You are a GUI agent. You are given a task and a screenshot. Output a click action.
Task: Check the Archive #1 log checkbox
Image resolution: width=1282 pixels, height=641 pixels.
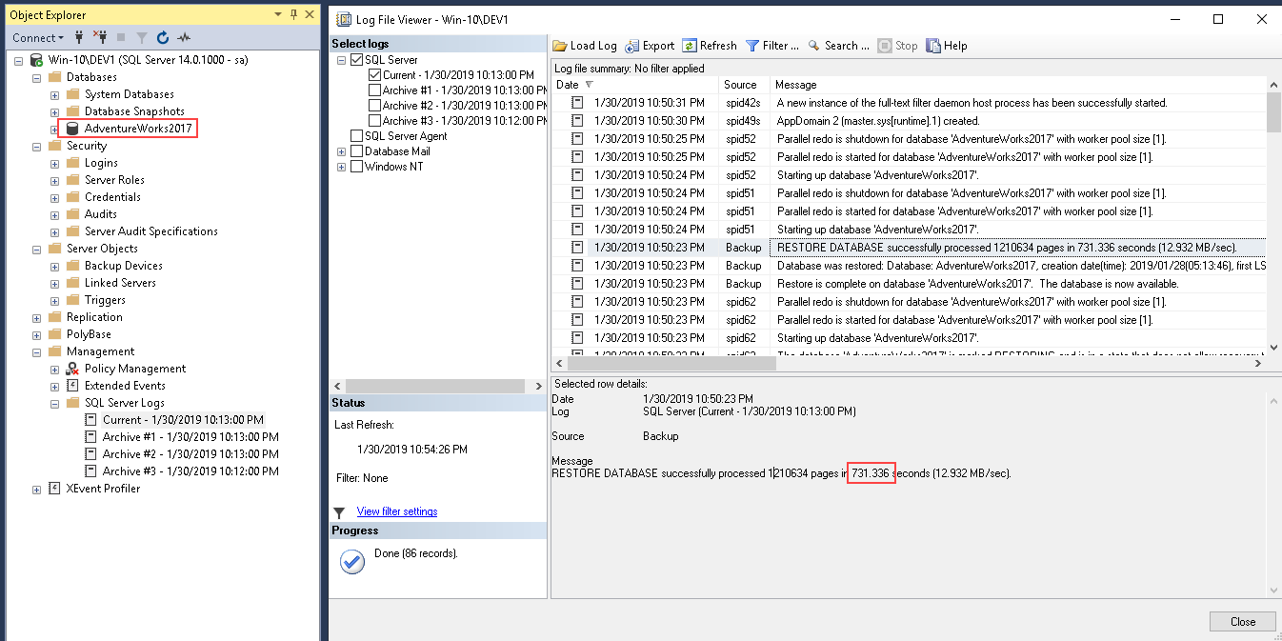[375, 90]
